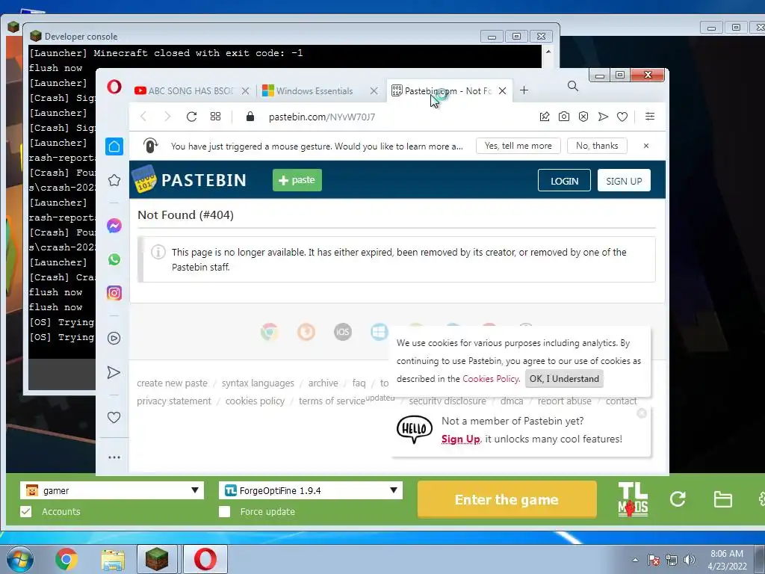This screenshot has height=574, width=765.
Task: Show hidden tray icons arrow
Action: [x=635, y=560]
